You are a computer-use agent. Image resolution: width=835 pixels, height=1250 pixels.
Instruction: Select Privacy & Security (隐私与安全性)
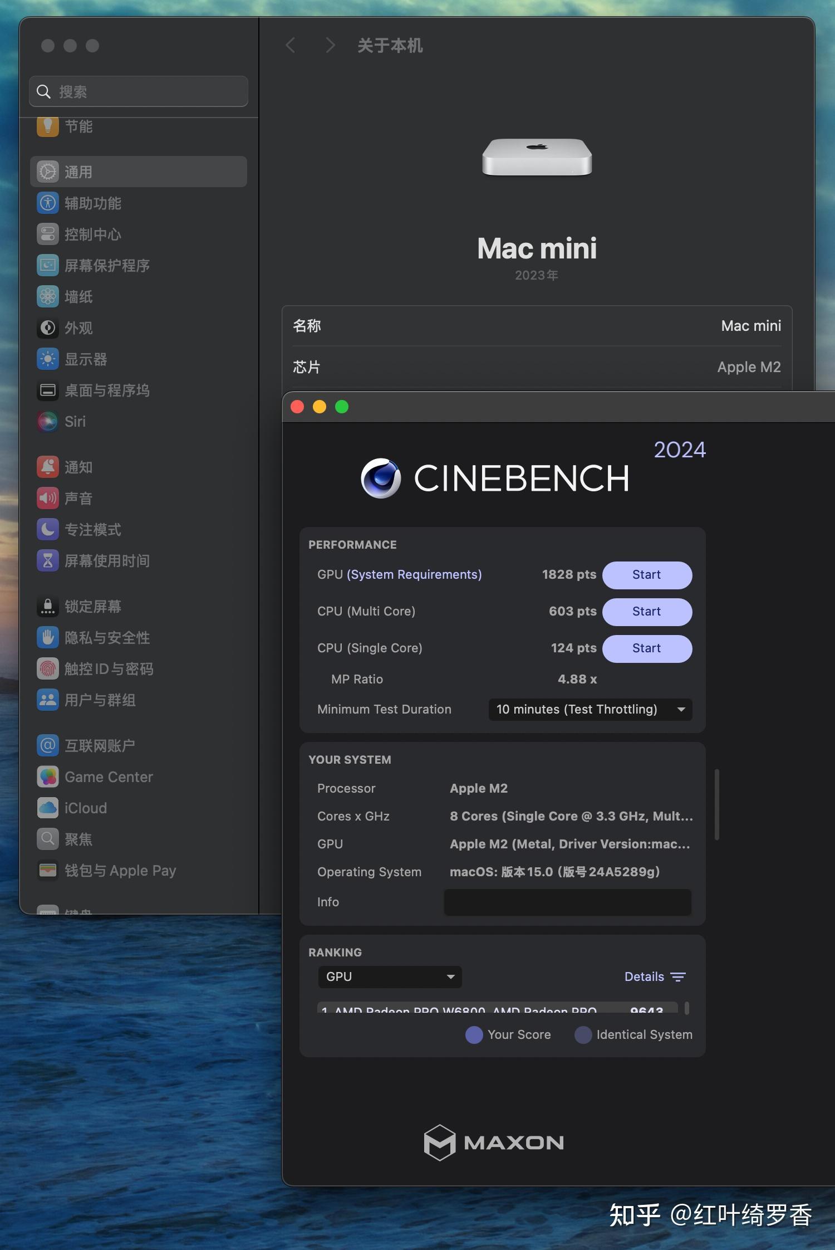coord(107,638)
